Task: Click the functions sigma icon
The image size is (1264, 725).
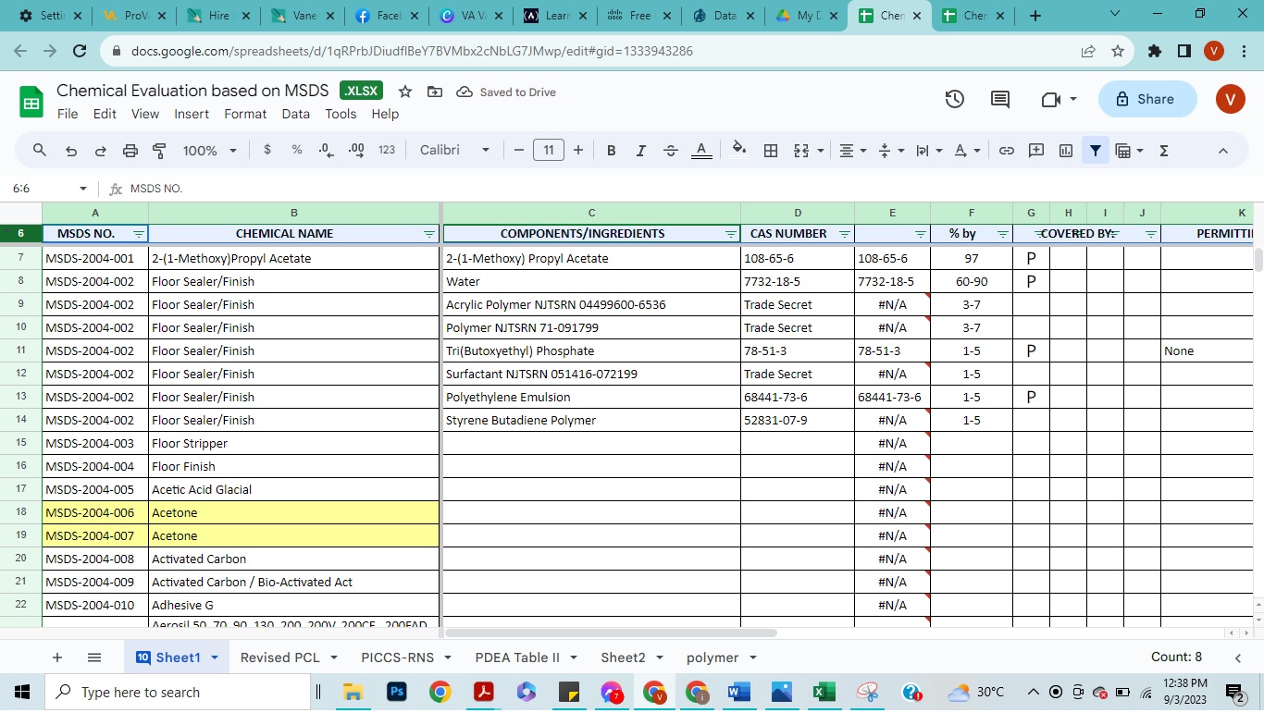Action: (x=1164, y=151)
